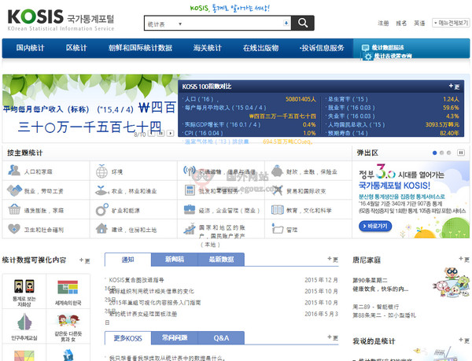The height and width of the screenshot is (361, 472).
Task: Open the 教育、文化和科学 book icon
Action: pos(277,210)
